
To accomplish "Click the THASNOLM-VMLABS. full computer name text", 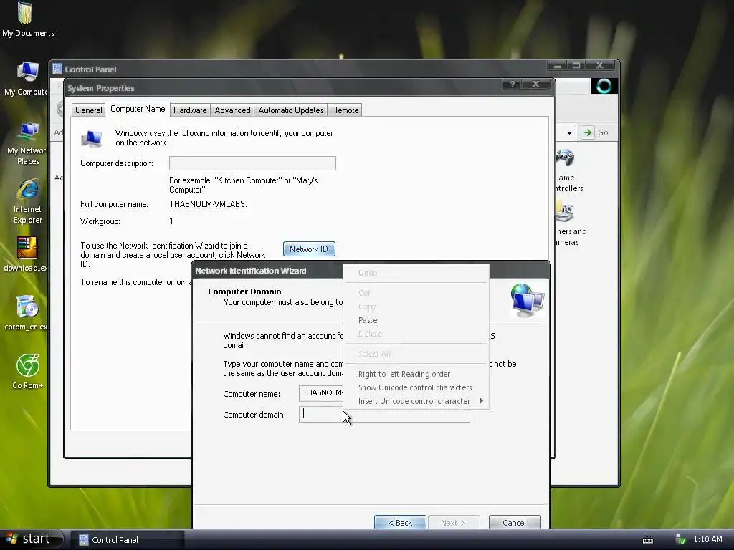I will (x=209, y=204).
